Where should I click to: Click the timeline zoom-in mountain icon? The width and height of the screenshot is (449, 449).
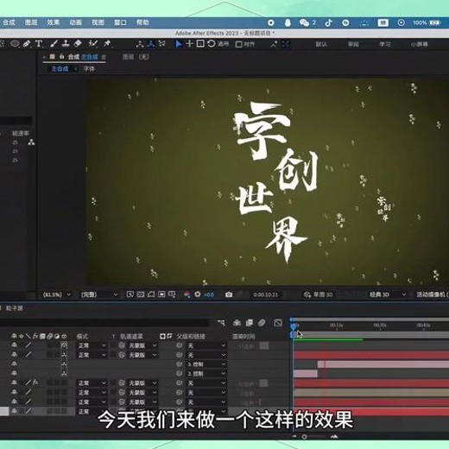[334, 437]
